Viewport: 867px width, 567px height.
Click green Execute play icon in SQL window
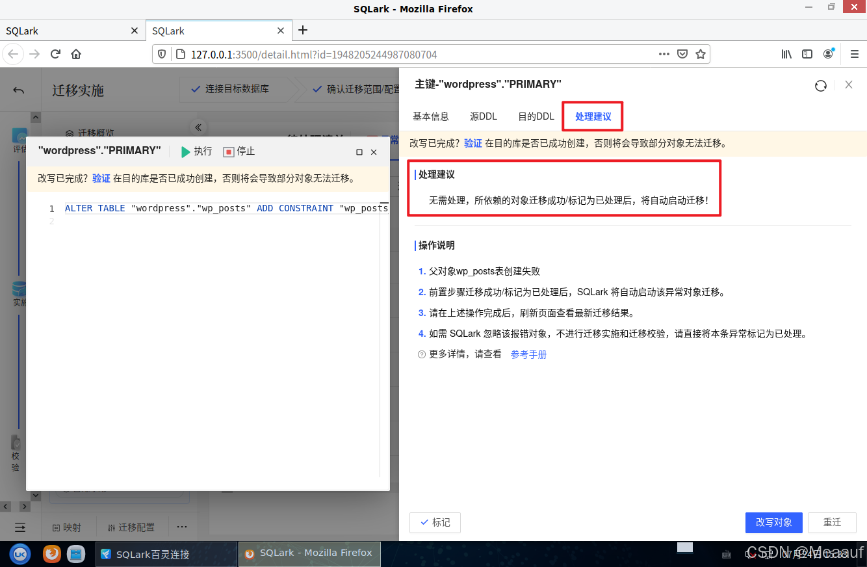(186, 152)
